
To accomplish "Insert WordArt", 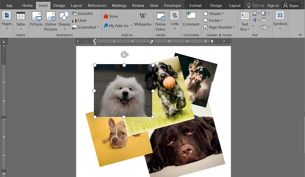I will coord(255,20).
